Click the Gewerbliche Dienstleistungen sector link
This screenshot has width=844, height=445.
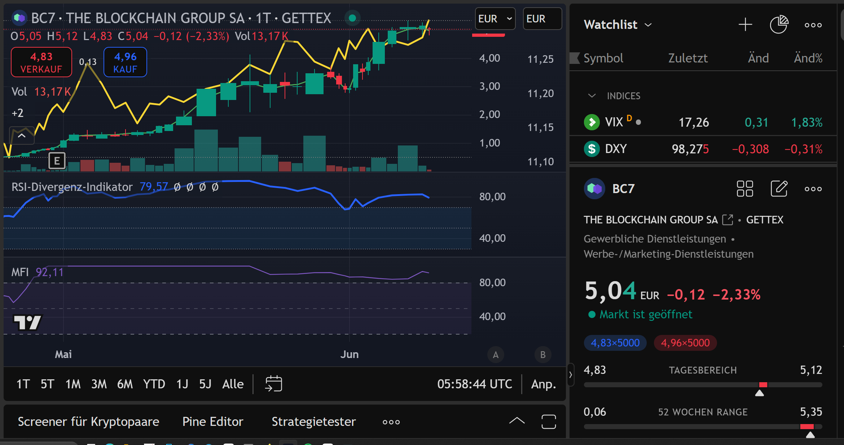(655, 239)
